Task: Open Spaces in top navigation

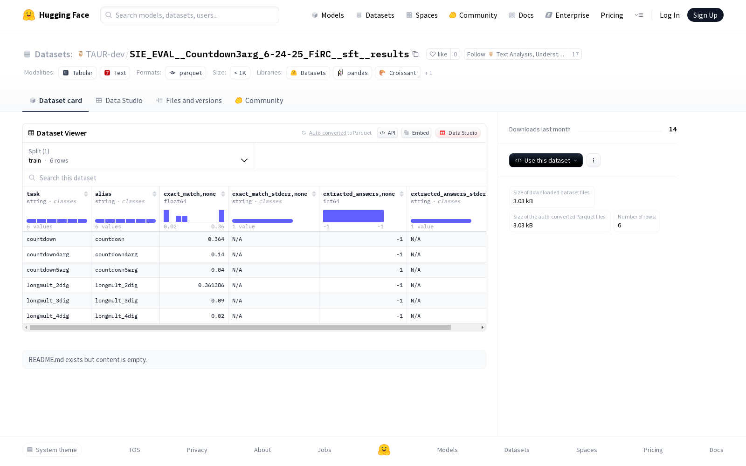Action: click(x=422, y=15)
